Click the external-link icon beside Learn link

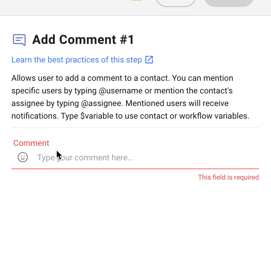[x=149, y=60]
